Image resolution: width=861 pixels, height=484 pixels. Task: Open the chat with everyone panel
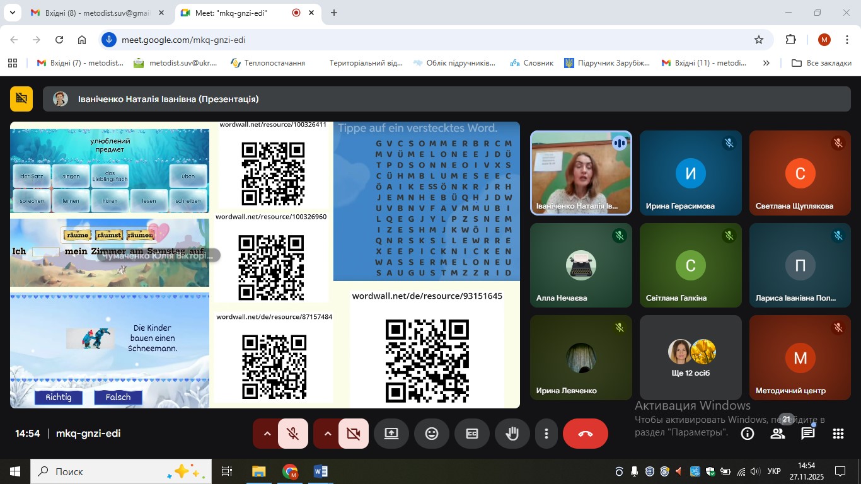pyautogui.click(x=807, y=434)
